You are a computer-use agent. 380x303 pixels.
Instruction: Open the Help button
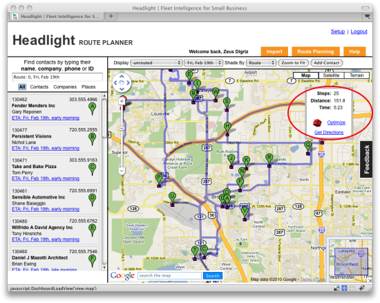point(354,51)
